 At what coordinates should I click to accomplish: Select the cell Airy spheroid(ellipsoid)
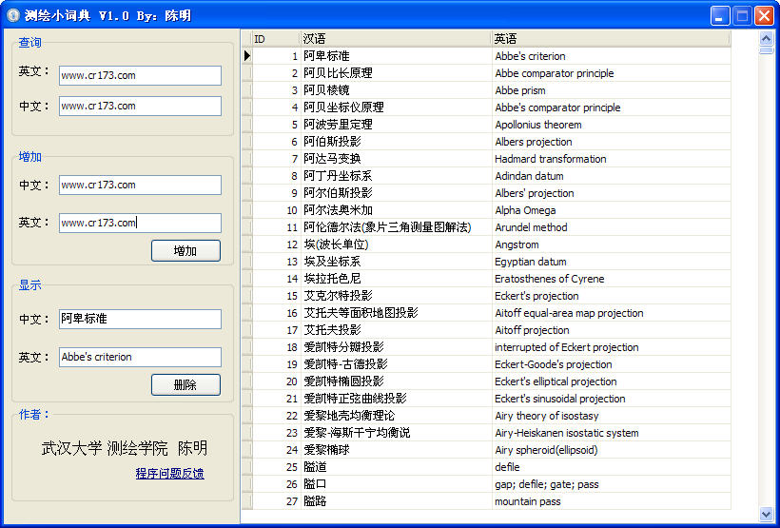click(x=612, y=450)
